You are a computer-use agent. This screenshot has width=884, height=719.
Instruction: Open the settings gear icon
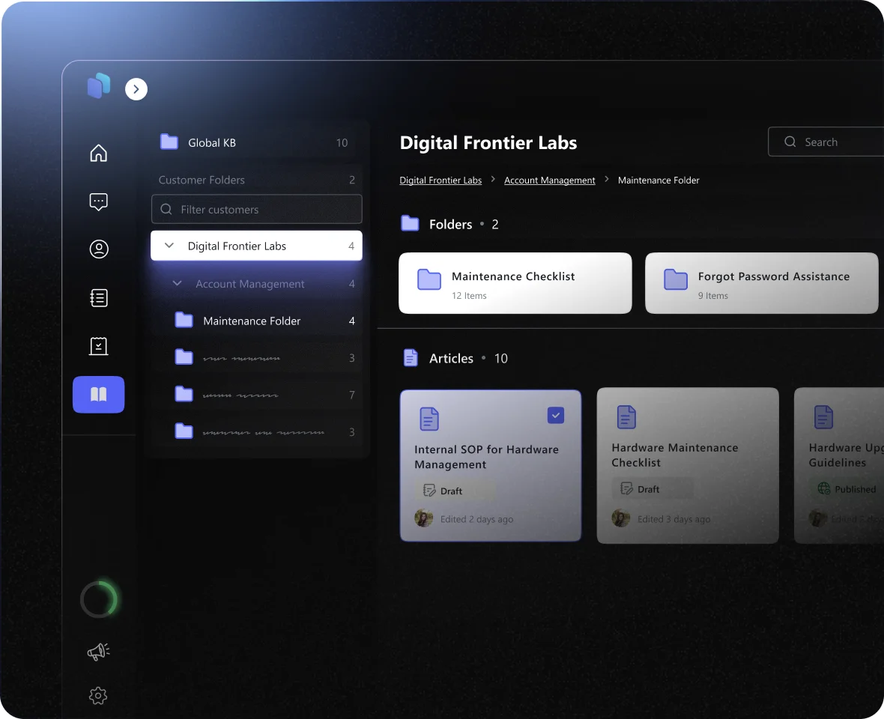pyautogui.click(x=98, y=696)
